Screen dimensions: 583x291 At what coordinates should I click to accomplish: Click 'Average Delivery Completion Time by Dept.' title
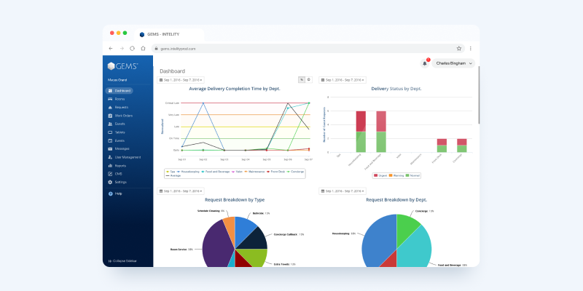click(235, 89)
